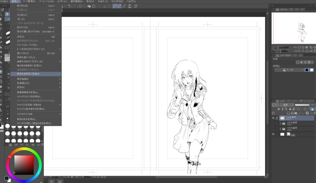The width and height of the screenshot is (316, 183).
Task: Click the Navigator canvas thumbnail preview
Action: click(x=293, y=28)
